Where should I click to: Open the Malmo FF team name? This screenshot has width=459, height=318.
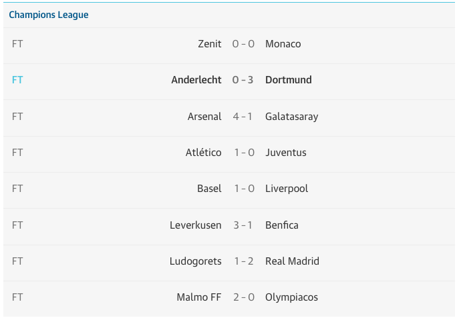coord(199,297)
